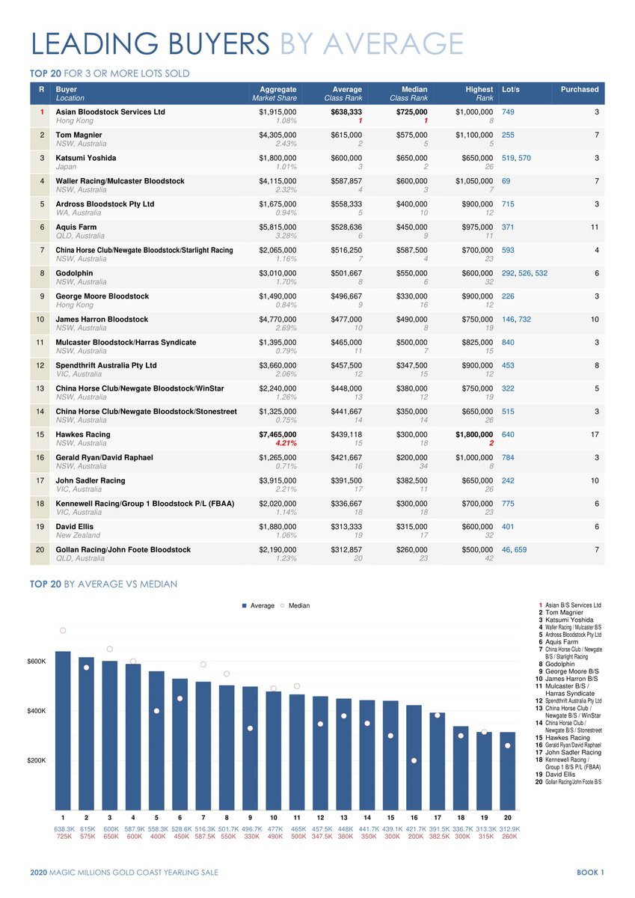Click the chart bar labelled 312.9K
Screen dimensions: 635x898
(x=508, y=771)
